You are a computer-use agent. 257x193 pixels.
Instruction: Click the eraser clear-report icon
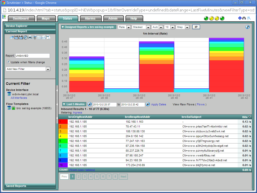pos(12,38)
